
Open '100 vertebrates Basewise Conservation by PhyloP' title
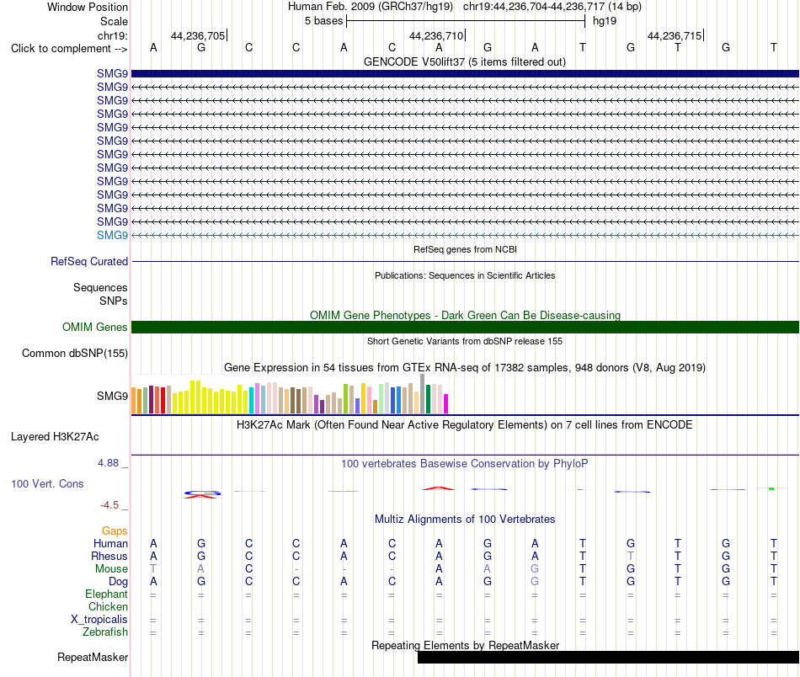click(x=465, y=463)
